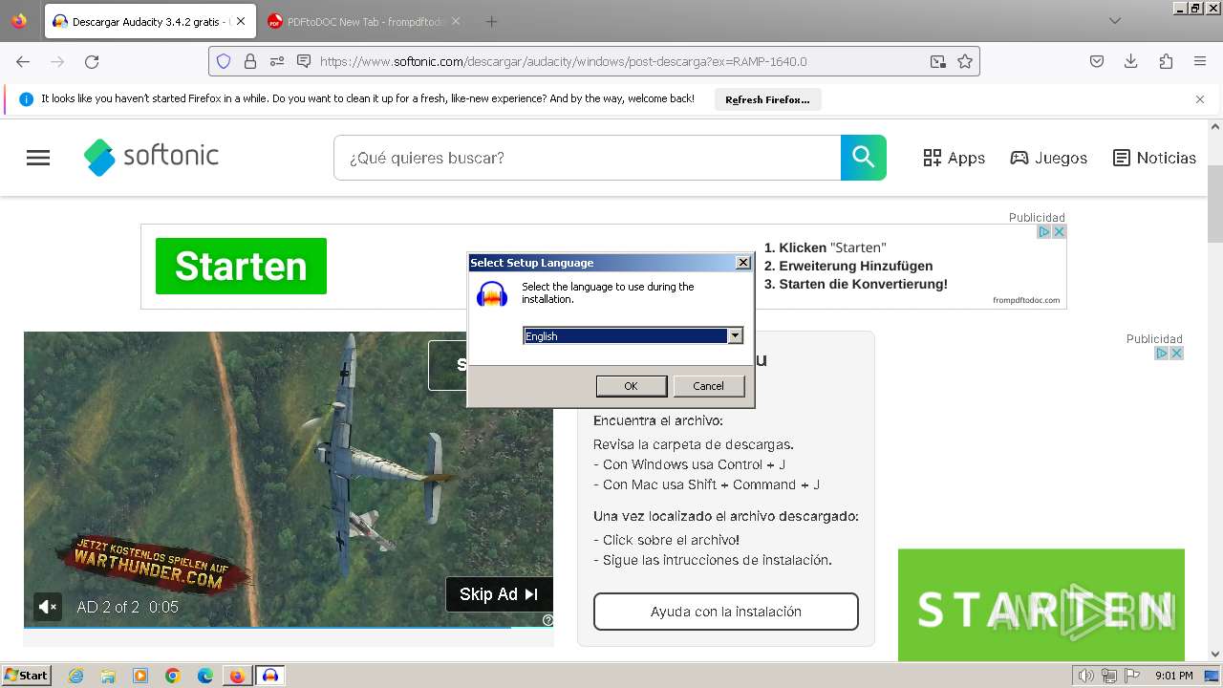Switch to the PDFtoDOC New Tab tab

[x=363, y=21]
